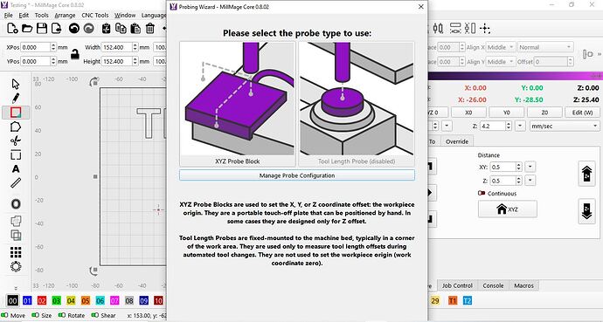Image resolution: width=603 pixels, height=322 pixels.
Task: Select the Tabs bracket tool
Action: coord(16,155)
